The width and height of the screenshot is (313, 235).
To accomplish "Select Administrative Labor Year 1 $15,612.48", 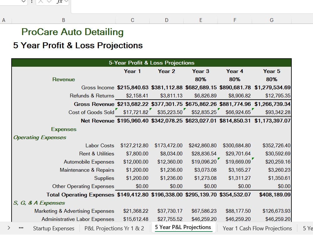I will (x=136, y=219).
